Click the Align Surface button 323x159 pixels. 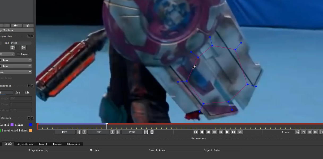(x=17, y=30)
